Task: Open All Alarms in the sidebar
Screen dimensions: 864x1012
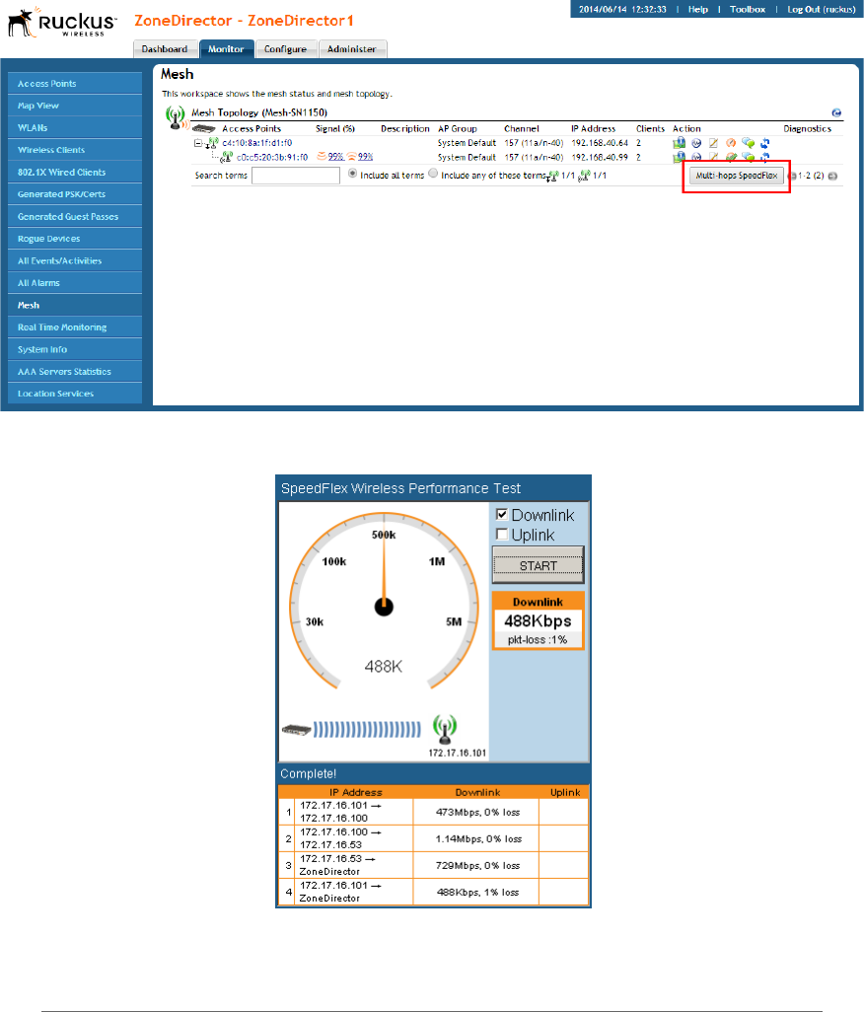Action: pos(75,283)
